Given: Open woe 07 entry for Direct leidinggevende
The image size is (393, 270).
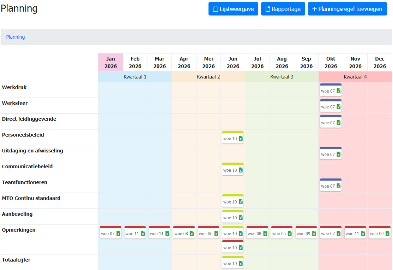Looking at the screenshot, I should (x=327, y=123).
